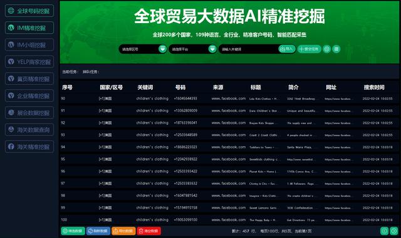Focus the keyword input field 请输入关键词
Image resolution: width=401 pixels, height=238 pixels.
(248, 49)
